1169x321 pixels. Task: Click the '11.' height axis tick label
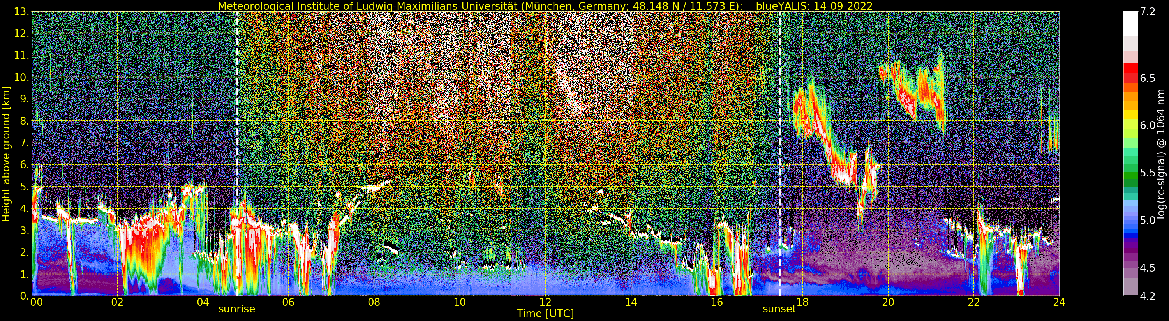(21, 55)
